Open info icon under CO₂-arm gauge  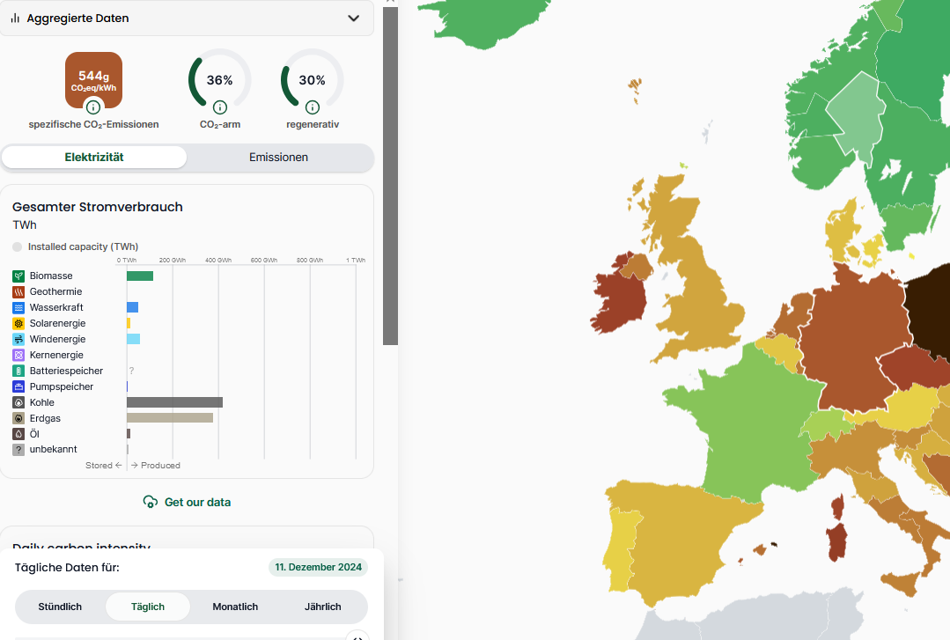(220, 107)
